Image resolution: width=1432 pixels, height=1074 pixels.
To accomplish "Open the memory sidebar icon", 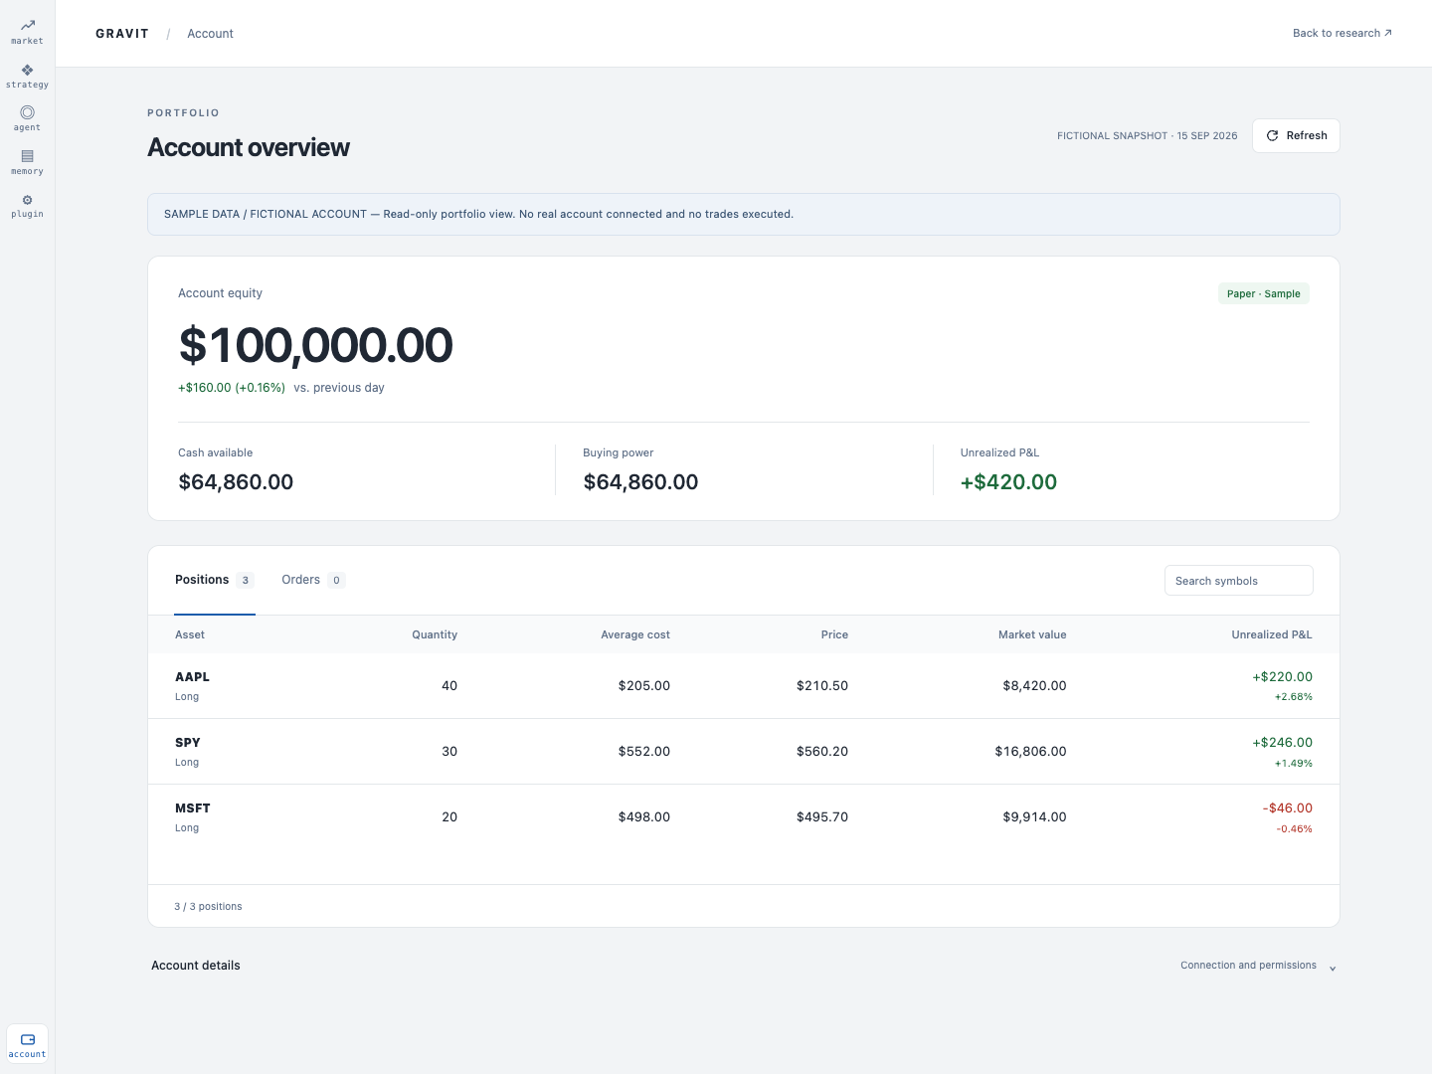I will coord(27,162).
